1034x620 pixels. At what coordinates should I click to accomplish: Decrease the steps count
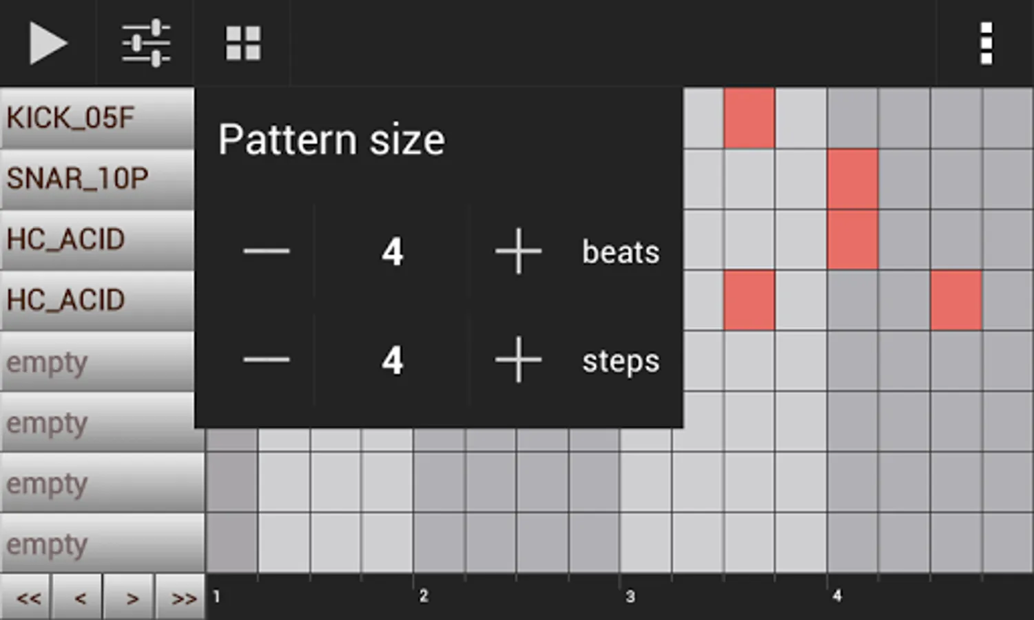tap(267, 360)
